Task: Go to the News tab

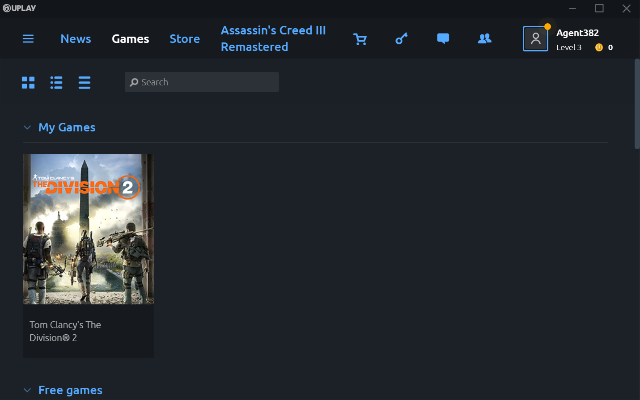Action: point(76,39)
